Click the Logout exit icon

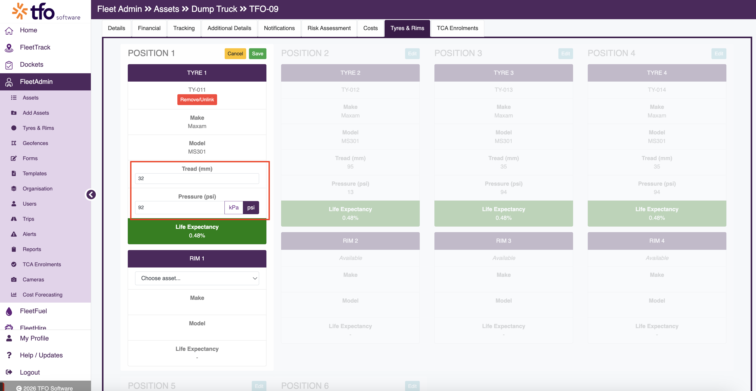9,372
